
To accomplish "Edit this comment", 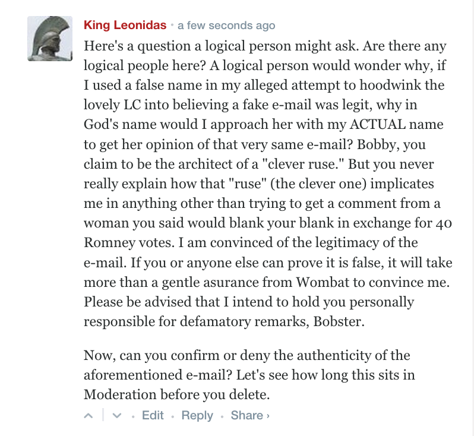I will pyautogui.click(x=153, y=415).
